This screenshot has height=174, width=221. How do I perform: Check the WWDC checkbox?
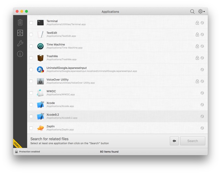tap(31, 93)
